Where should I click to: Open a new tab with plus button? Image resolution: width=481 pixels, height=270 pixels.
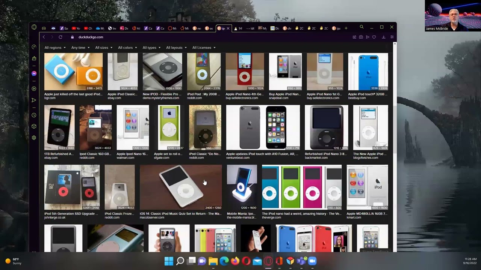pos(346,28)
